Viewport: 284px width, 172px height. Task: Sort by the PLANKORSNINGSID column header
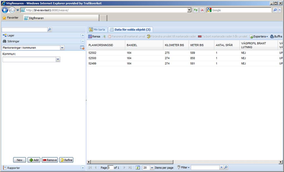106,45
